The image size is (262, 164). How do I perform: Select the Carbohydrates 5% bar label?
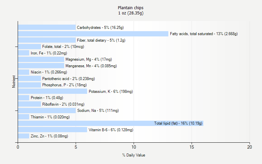(100, 28)
